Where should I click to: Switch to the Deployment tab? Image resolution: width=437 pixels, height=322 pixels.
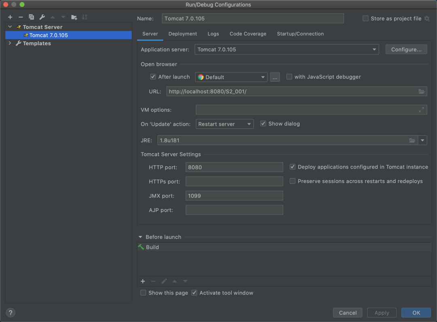pos(182,34)
